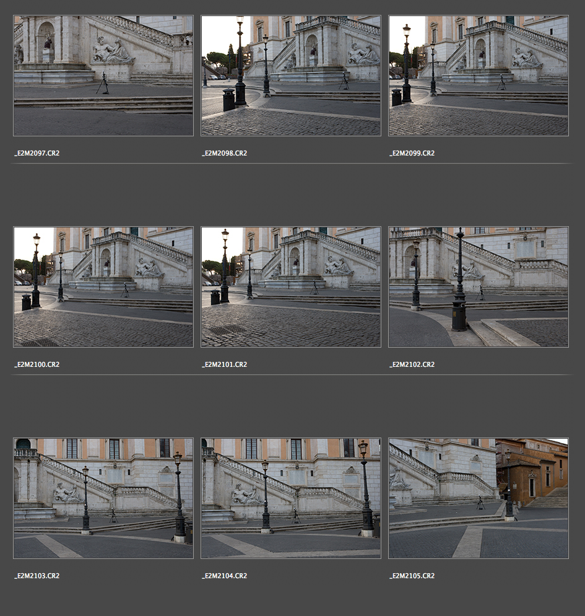
Task: Select the _E2M2099.CR2 filename label
Action: (412, 153)
